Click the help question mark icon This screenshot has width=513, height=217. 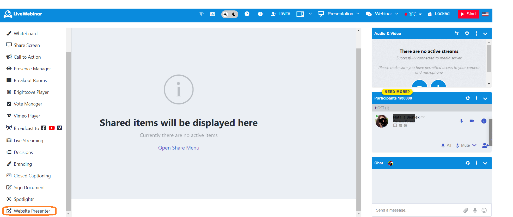(x=247, y=14)
